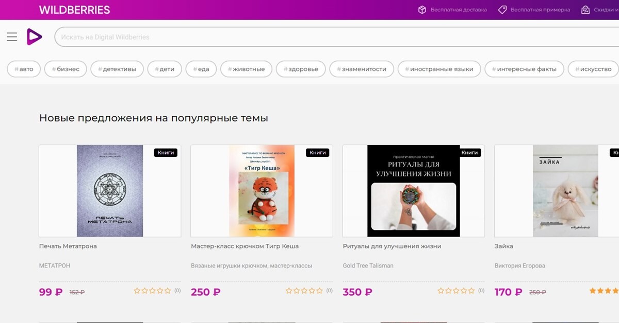Select the #бизнес topic tag
Viewport: 619px width, 323px height.
tap(66, 69)
